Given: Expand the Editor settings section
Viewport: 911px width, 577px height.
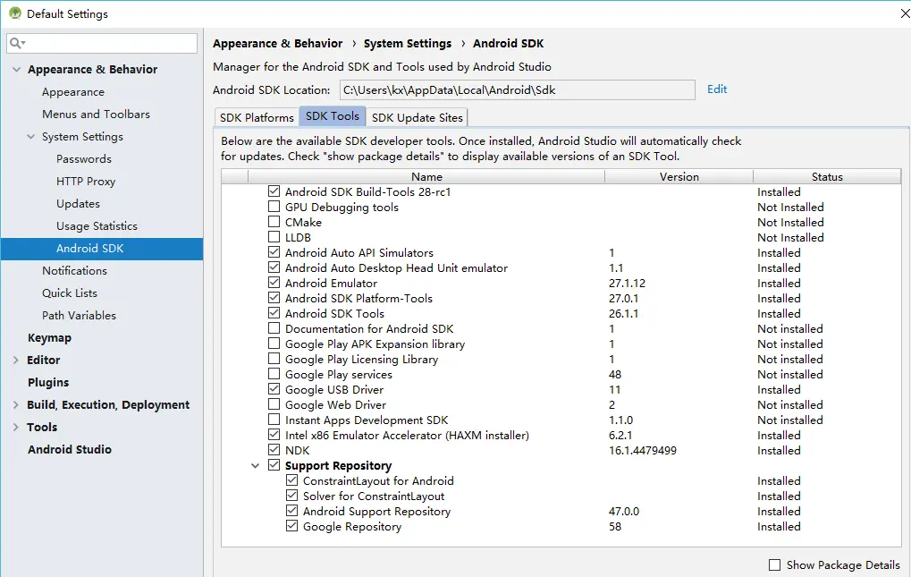Looking at the screenshot, I should pos(15,361).
